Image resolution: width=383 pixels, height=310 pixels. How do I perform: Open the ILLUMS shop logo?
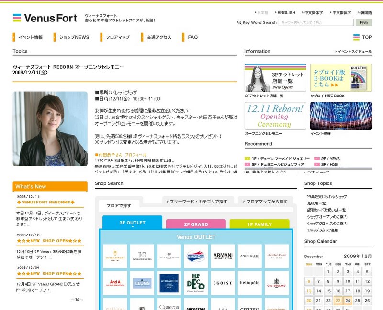(x=142, y=283)
